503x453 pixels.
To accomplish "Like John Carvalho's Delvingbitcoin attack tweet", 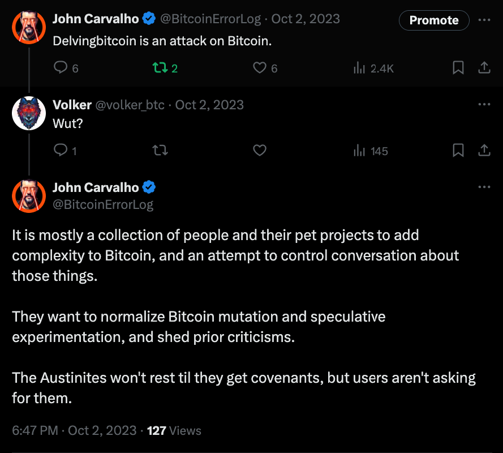I will pyautogui.click(x=260, y=68).
